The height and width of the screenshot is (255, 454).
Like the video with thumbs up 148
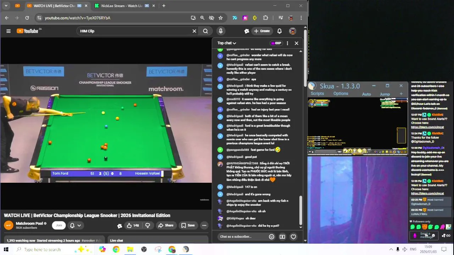tap(133, 225)
